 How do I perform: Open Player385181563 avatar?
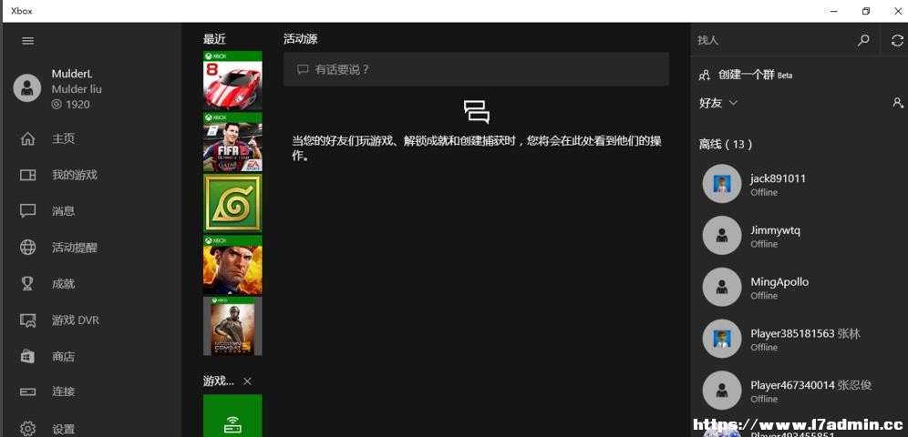point(721,339)
